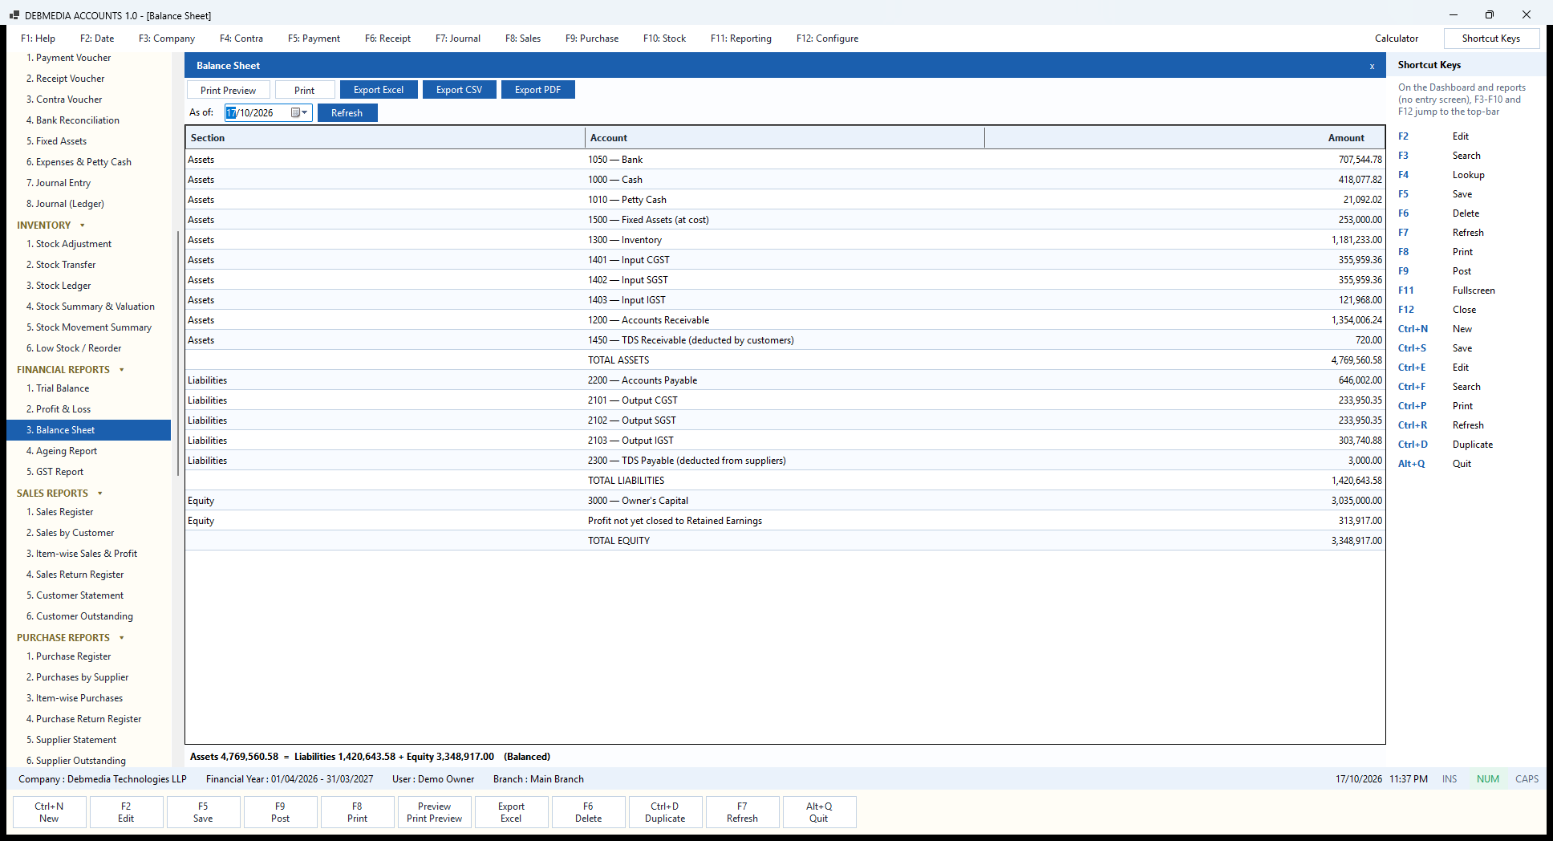
Task: Click the bottom Ctrl+D Duplicate button
Action: tap(665, 812)
